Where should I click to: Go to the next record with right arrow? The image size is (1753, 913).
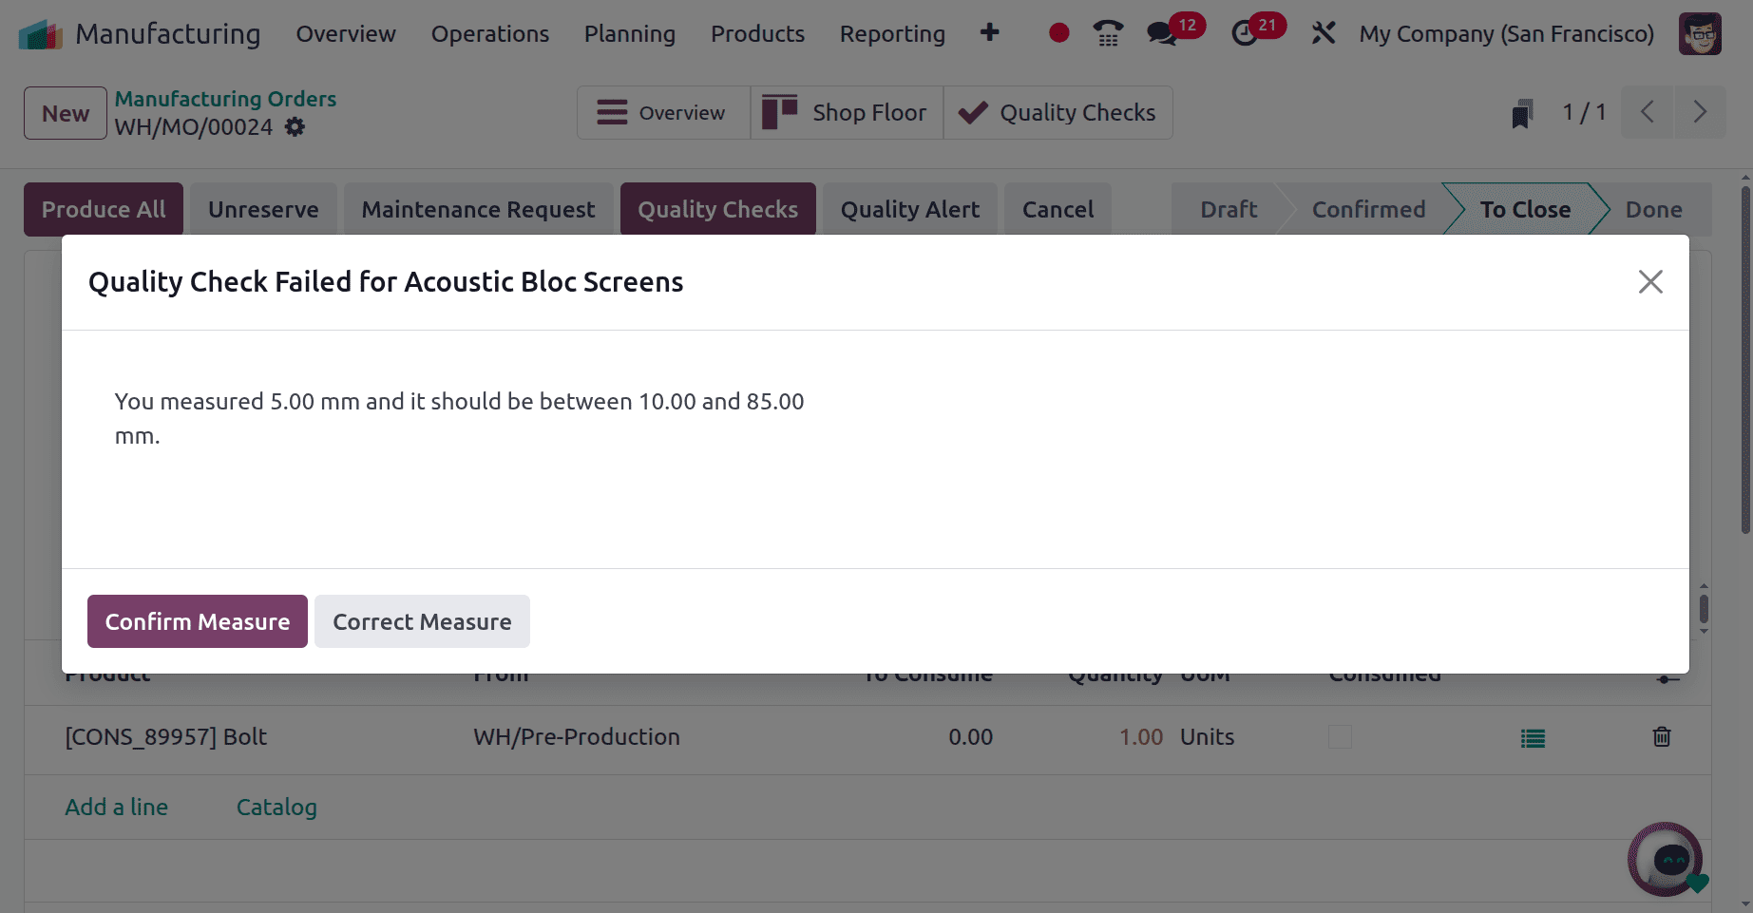1700,112
